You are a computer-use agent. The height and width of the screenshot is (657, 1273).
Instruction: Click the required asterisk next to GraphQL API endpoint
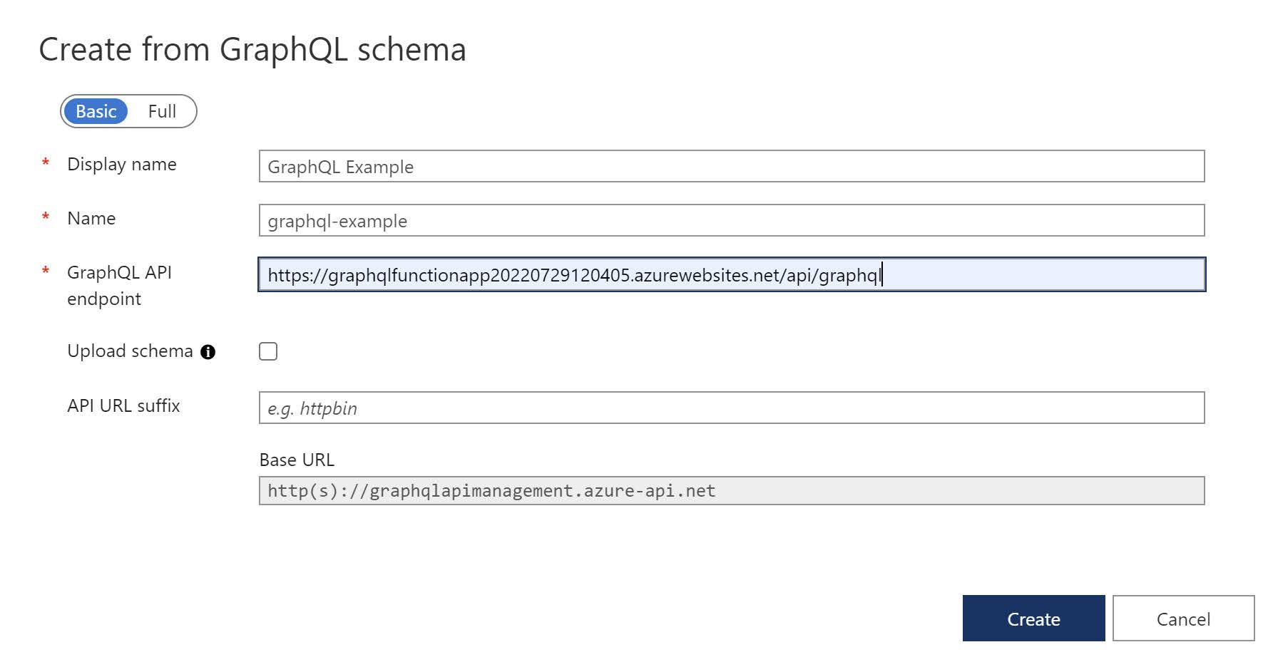pos(46,271)
